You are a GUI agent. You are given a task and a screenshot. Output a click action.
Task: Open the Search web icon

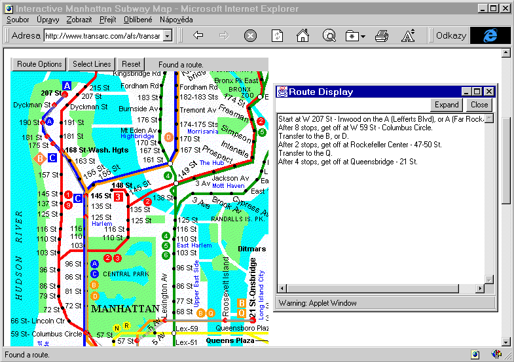pos(329,35)
